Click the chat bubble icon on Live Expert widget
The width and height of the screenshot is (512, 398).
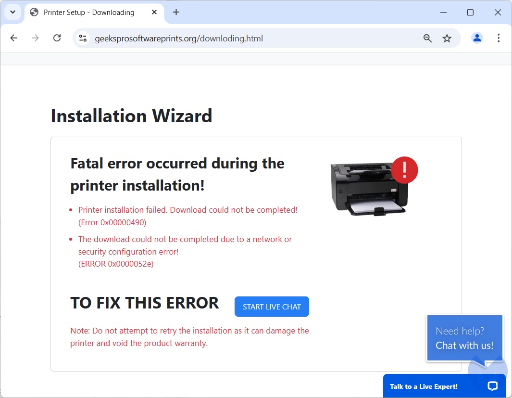click(x=492, y=386)
